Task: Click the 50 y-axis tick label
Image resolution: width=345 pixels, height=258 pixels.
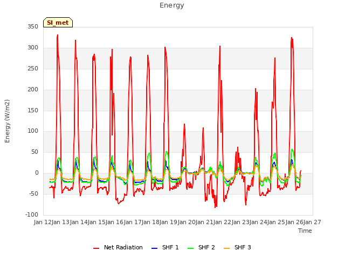Action: tap(34, 152)
